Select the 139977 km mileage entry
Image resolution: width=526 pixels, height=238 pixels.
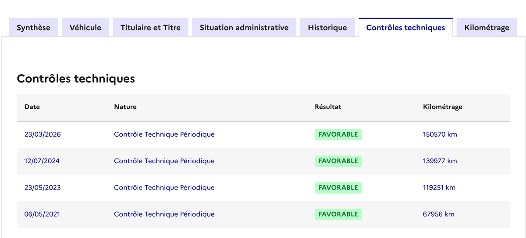440,161
